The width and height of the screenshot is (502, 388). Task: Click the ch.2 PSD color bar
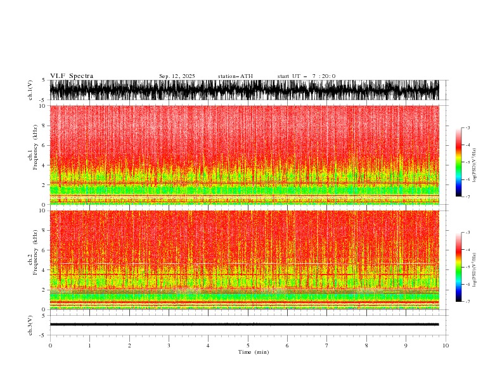tap(458, 267)
